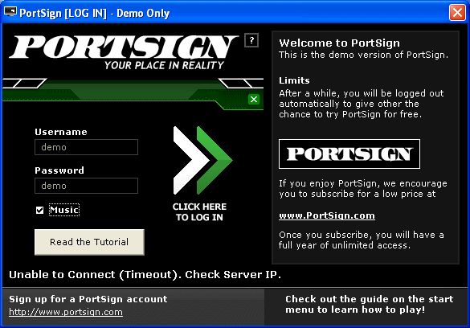The image size is (470, 328).
Task: Open the question mark help icon
Action: [251, 40]
